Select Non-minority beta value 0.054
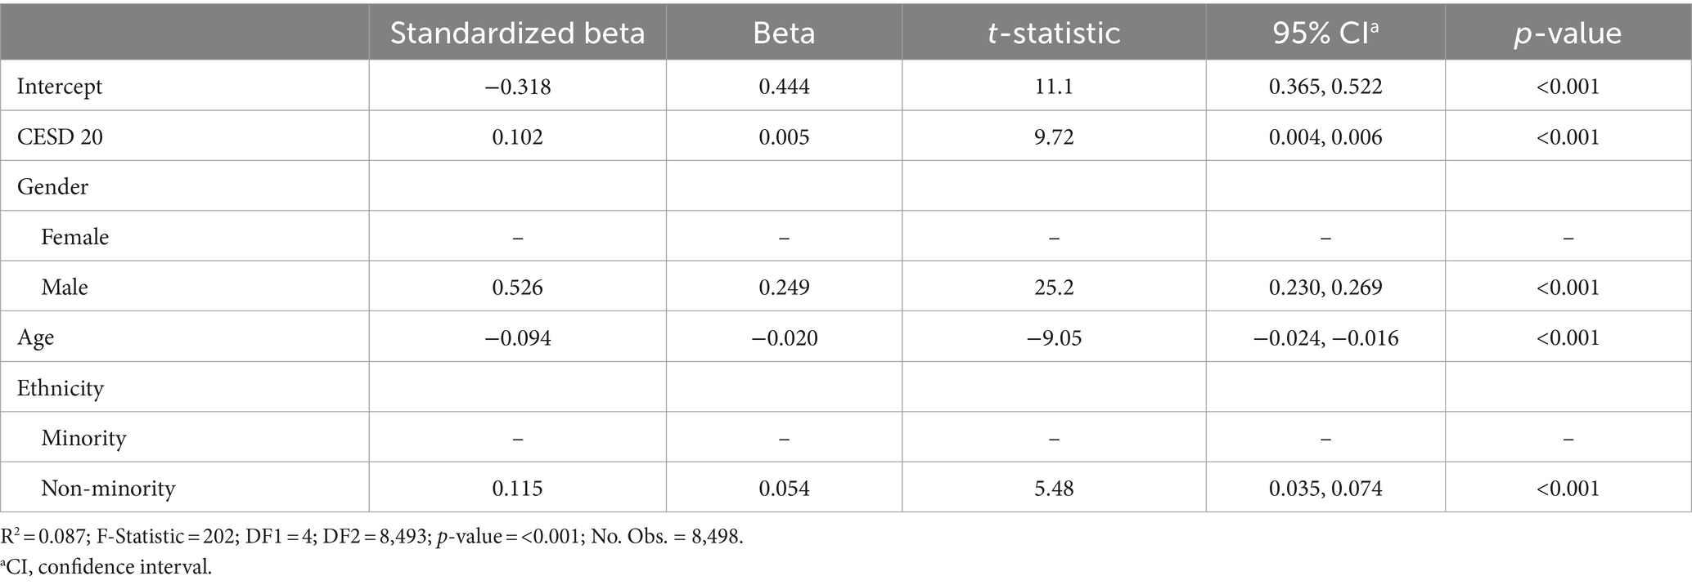 click(x=784, y=489)
